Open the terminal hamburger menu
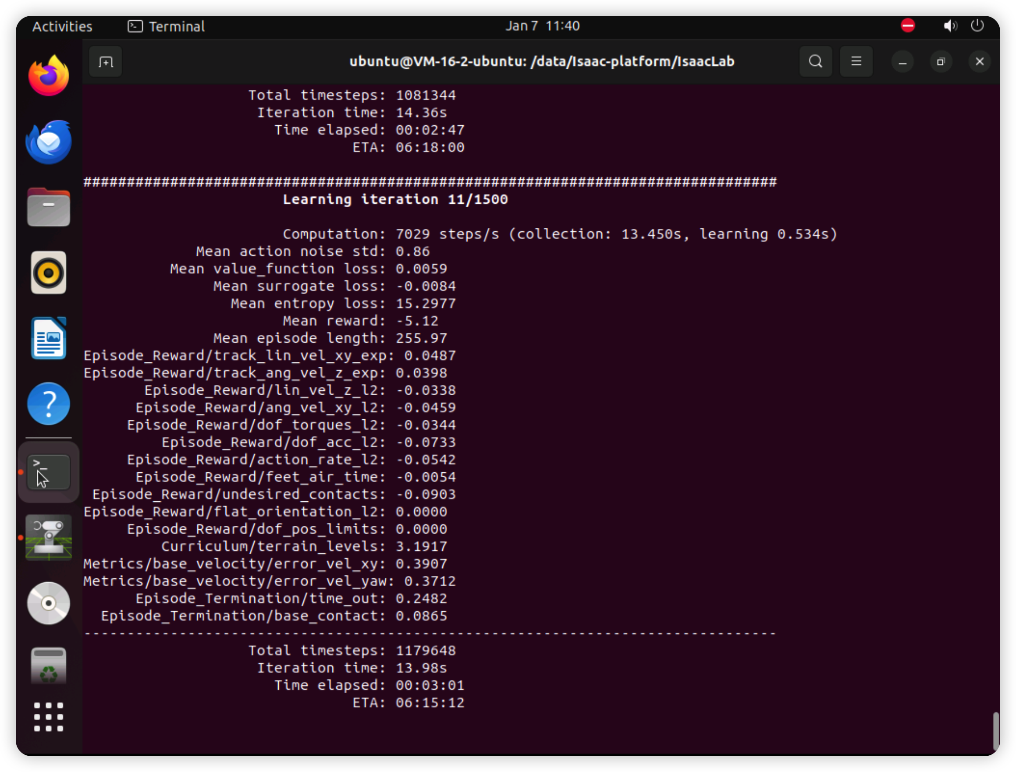1016x772 pixels. pyautogui.click(x=856, y=62)
